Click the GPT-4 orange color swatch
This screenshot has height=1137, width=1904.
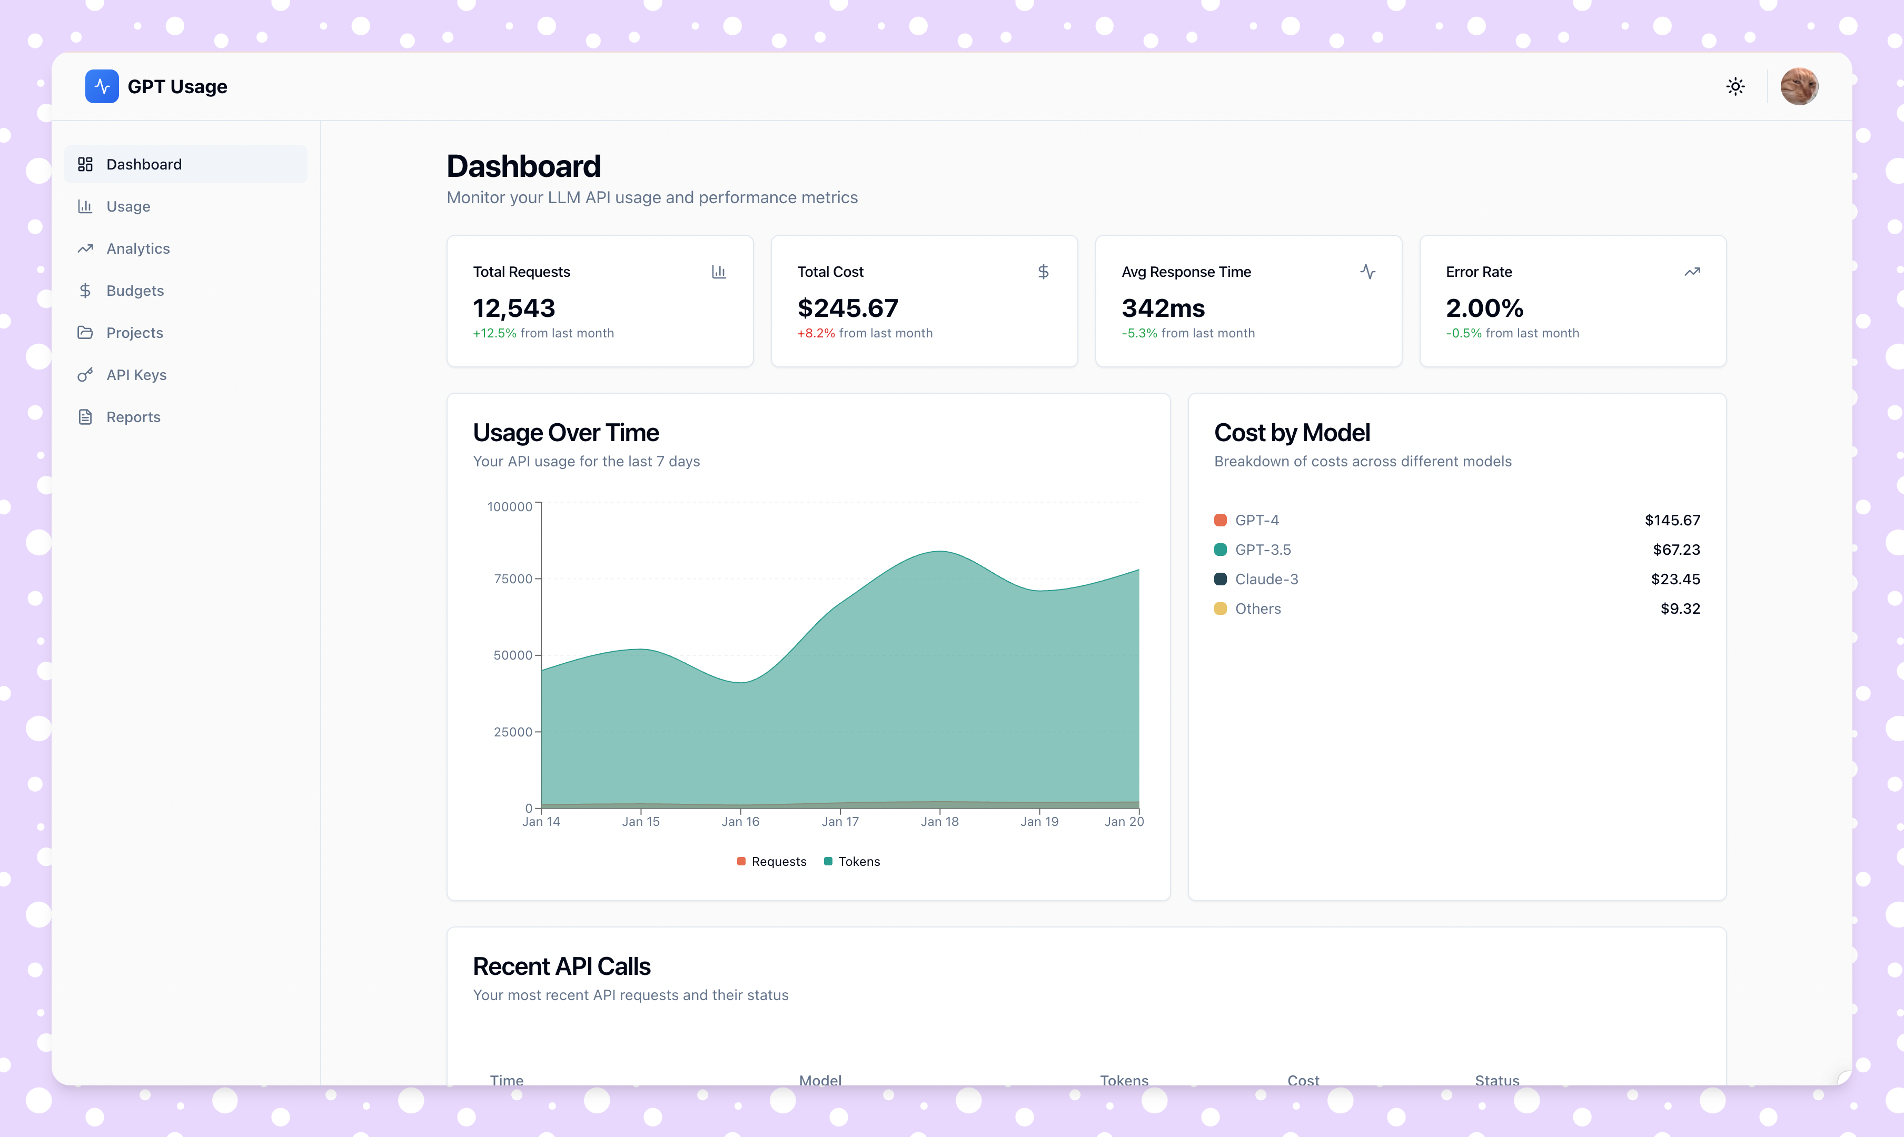(1220, 520)
